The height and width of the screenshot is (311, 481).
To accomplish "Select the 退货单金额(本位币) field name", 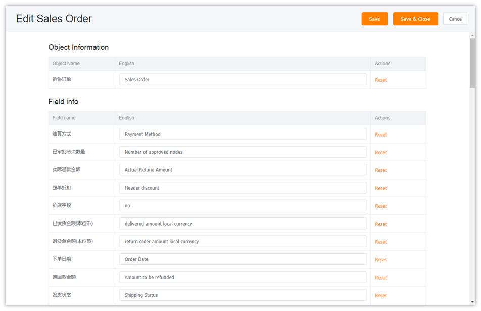I will click(x=73, y=241).
